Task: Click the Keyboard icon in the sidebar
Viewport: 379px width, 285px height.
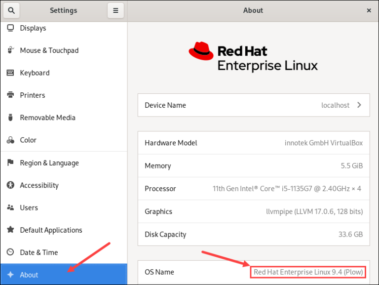Action: click(x=10, y=73)
